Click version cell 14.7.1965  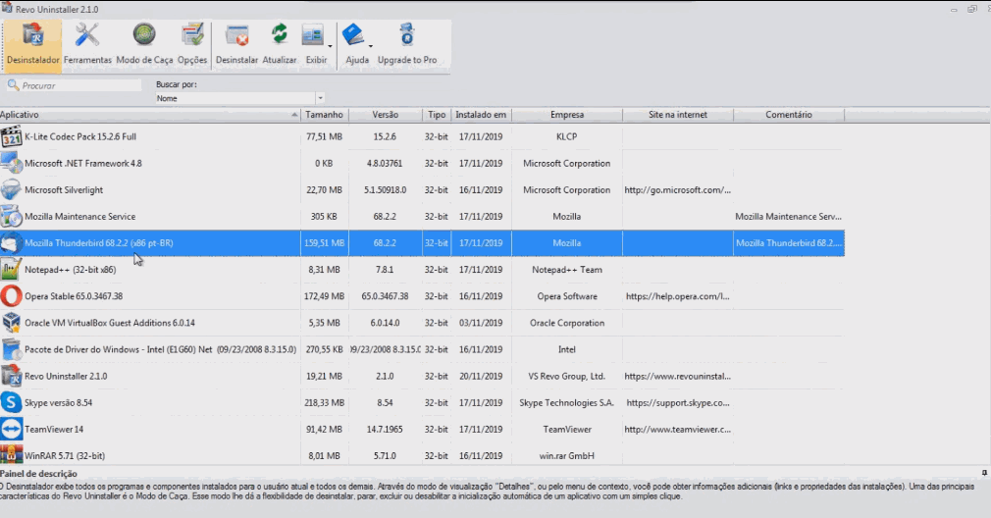click(x=385, y=429)
